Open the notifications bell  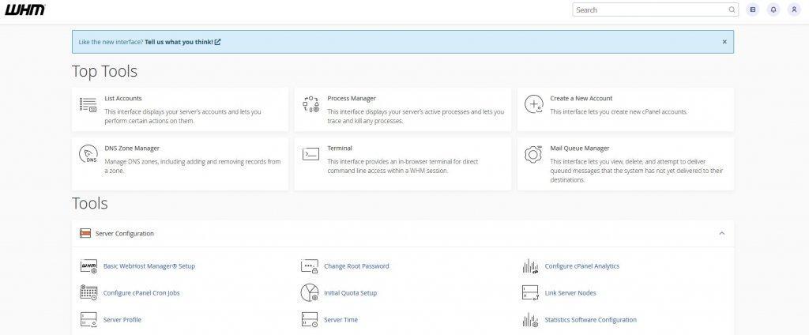click(x=773, y=9)
